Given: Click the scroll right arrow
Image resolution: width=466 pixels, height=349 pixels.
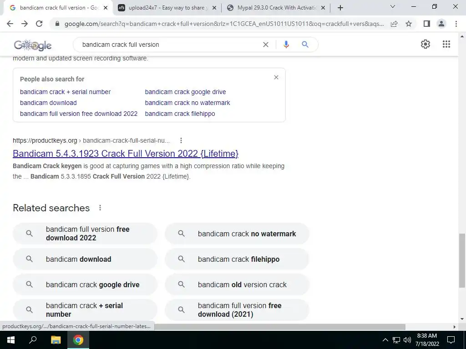Looking at the screenshot, I should click(454, 327).
